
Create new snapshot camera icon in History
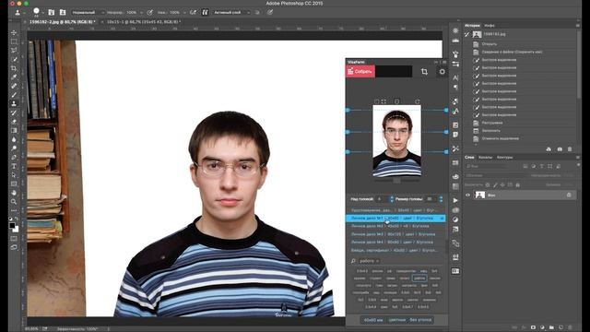[560, 149]
